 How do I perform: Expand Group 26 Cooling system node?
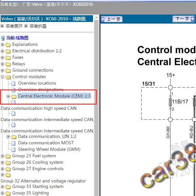point(2,162)
